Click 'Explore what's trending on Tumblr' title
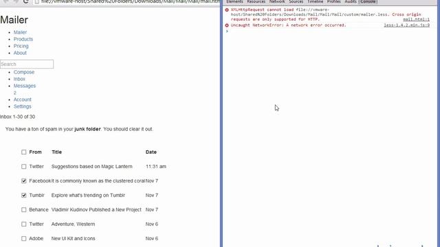440x247 pixels. [x=88, y=195]
